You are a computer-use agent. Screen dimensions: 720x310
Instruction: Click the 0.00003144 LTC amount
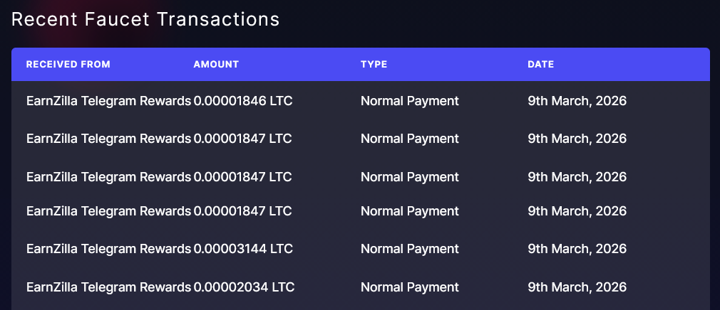pyautogui.click(x=243, y=249)
